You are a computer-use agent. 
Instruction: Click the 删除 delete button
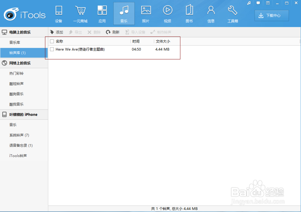pos(94,32)
